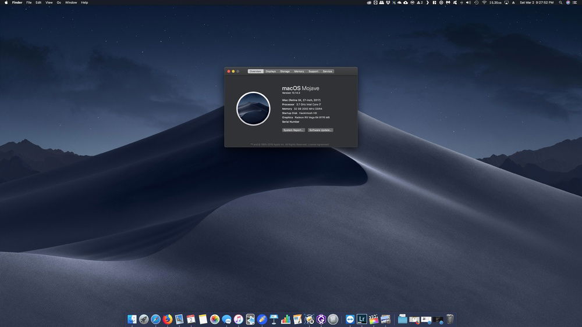
Task: Open the Photos app in dock
Action: point(215,319)
